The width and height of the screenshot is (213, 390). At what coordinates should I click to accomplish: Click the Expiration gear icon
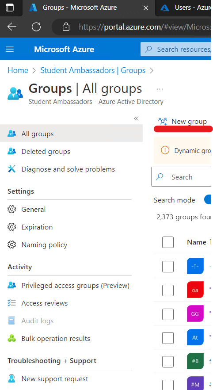11,227
